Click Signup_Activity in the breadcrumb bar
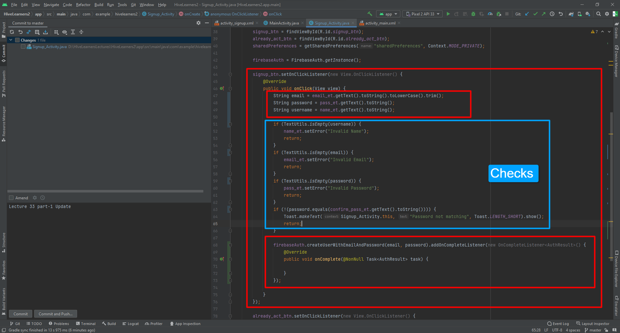 click(x=158, y=14)
